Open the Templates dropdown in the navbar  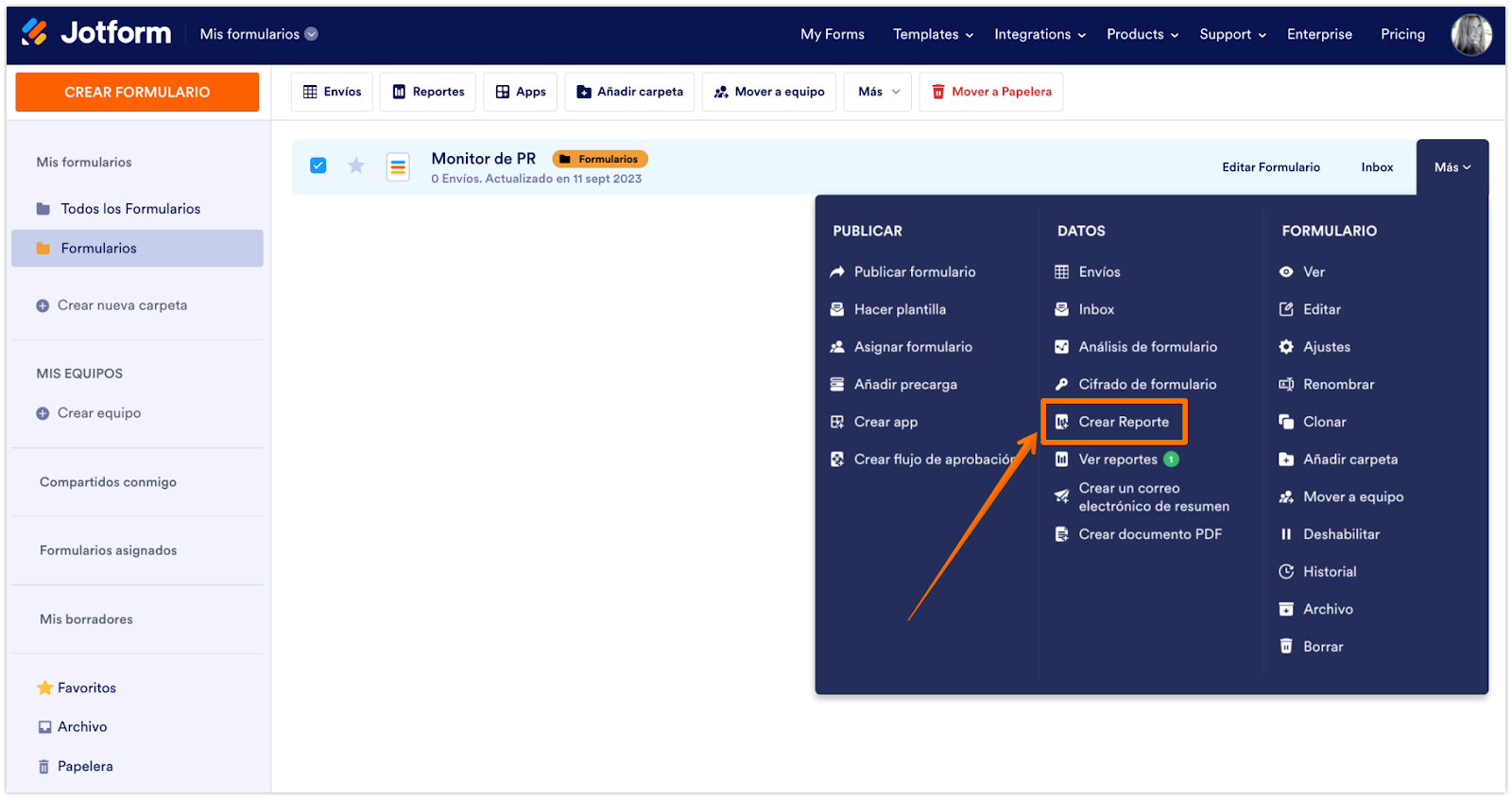click(x=933, y=34)
